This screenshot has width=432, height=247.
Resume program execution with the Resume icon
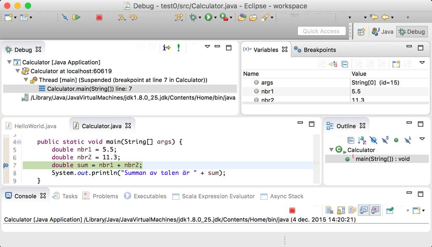click(x=76, y=17)
